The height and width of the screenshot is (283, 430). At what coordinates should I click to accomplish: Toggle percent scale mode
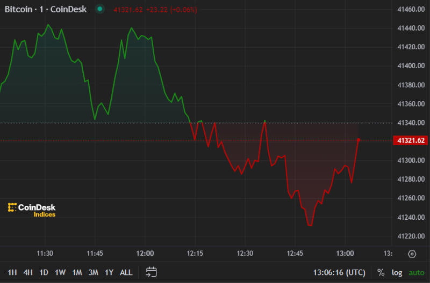[x=381, y=272]
